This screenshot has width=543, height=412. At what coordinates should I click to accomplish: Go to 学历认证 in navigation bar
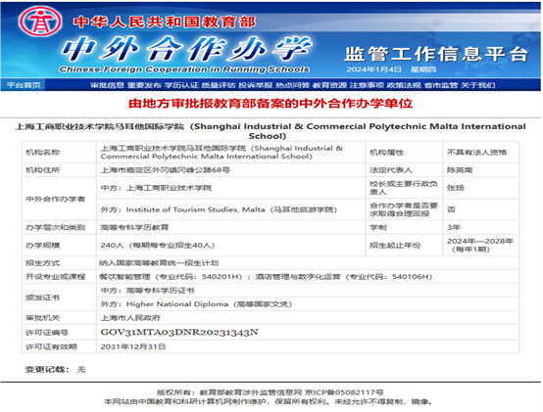[x=181, y=85]
